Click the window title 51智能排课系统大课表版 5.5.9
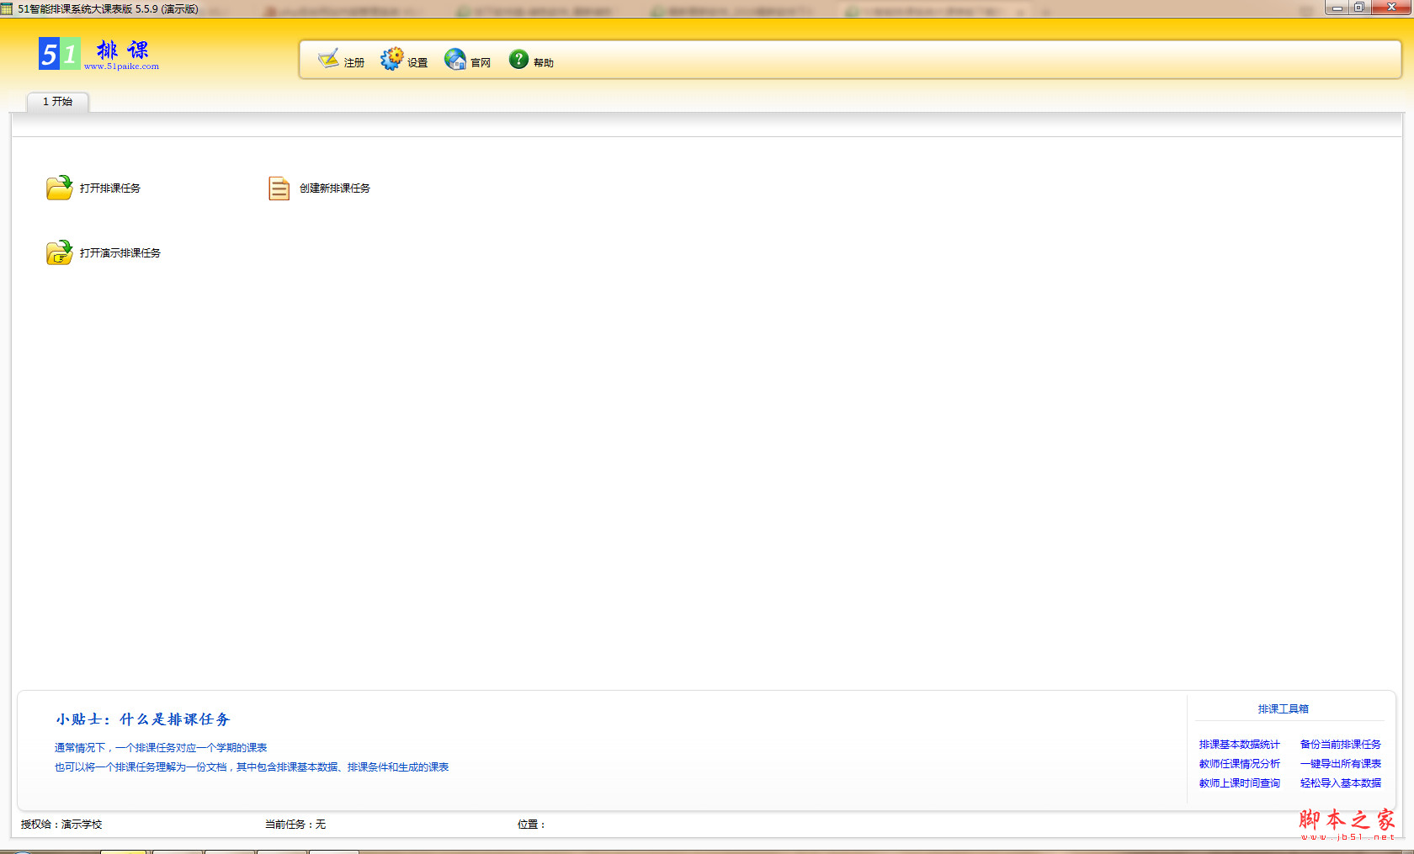Screen dimensions: 1414x854 click(109, 9)
